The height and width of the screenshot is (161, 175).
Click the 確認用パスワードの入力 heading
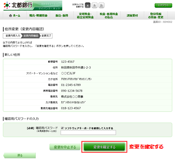pyautogui.click(x=21, y=119)
